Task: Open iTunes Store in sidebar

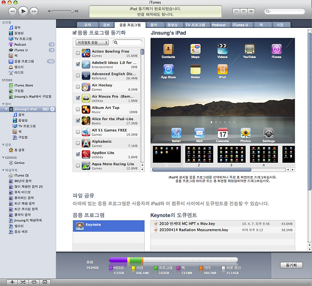Action: (x=23, y=85)
